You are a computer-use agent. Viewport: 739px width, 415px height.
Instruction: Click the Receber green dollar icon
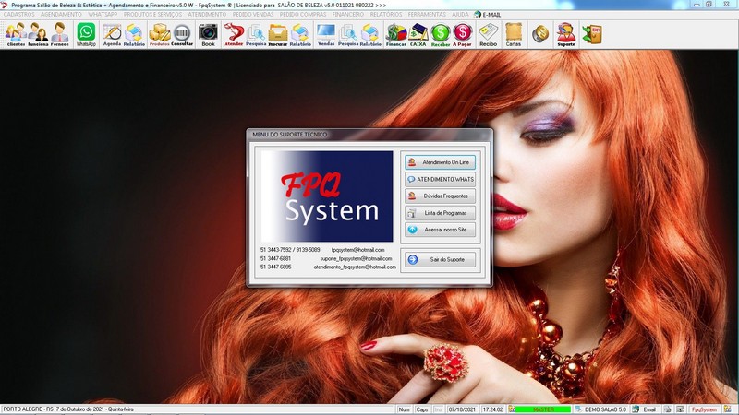pos(441,34)
